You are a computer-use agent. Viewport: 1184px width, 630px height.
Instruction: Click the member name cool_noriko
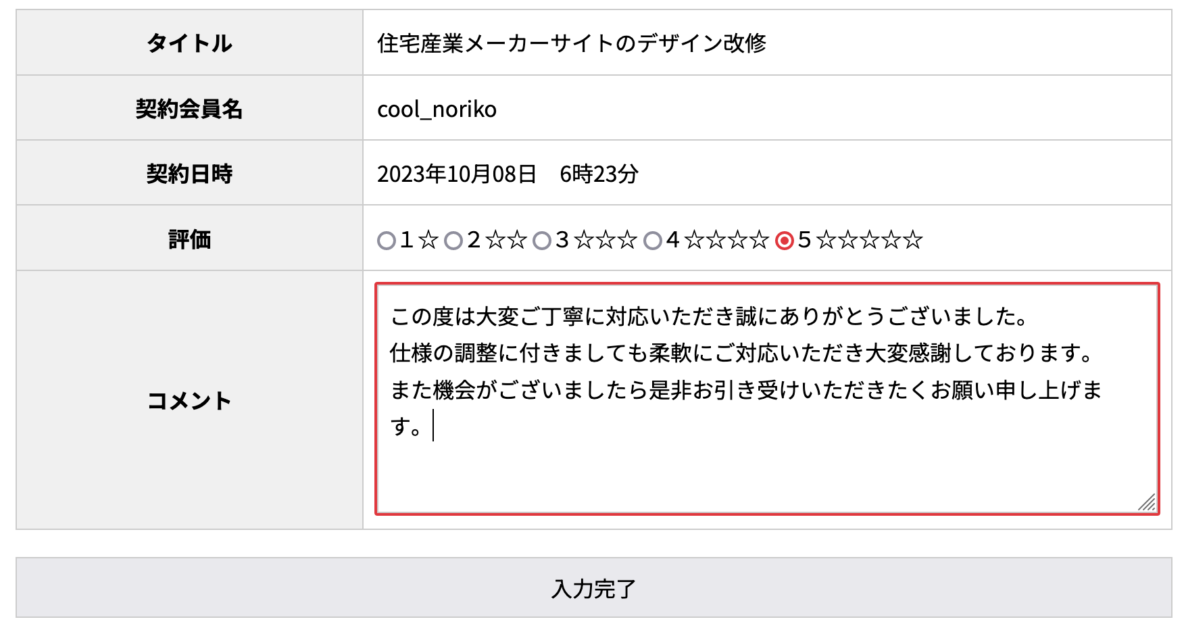437,109
